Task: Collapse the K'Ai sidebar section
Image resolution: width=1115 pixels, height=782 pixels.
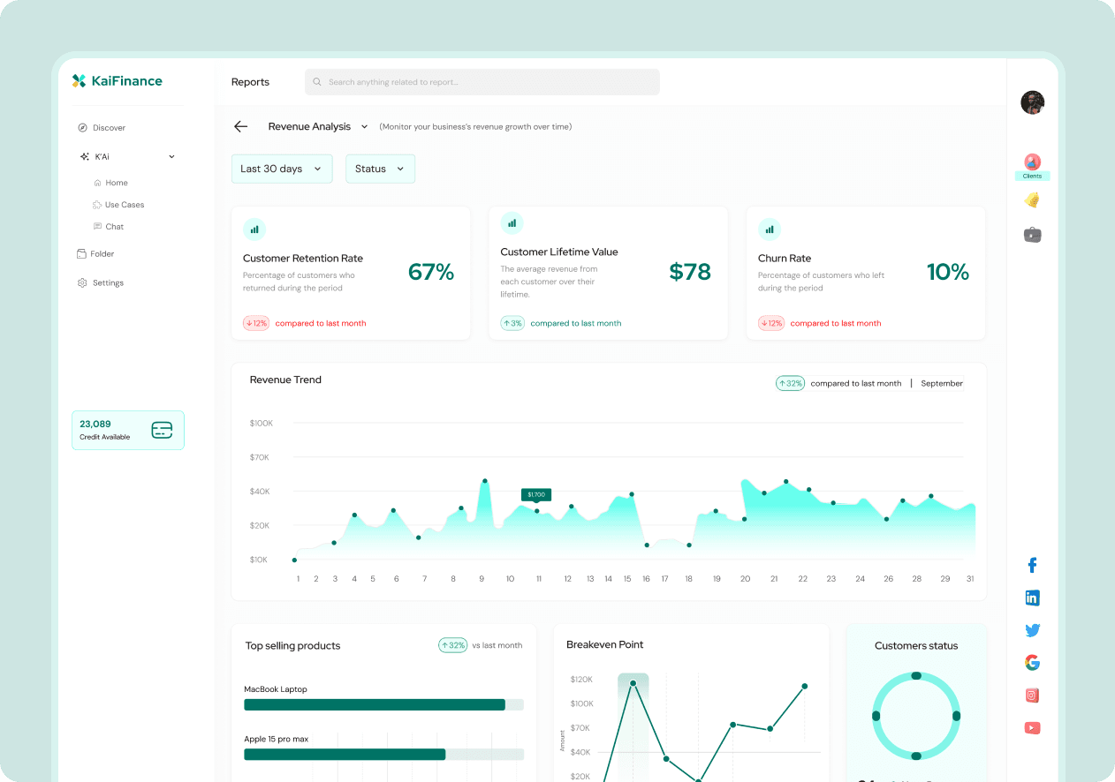Action: point(171,157)
